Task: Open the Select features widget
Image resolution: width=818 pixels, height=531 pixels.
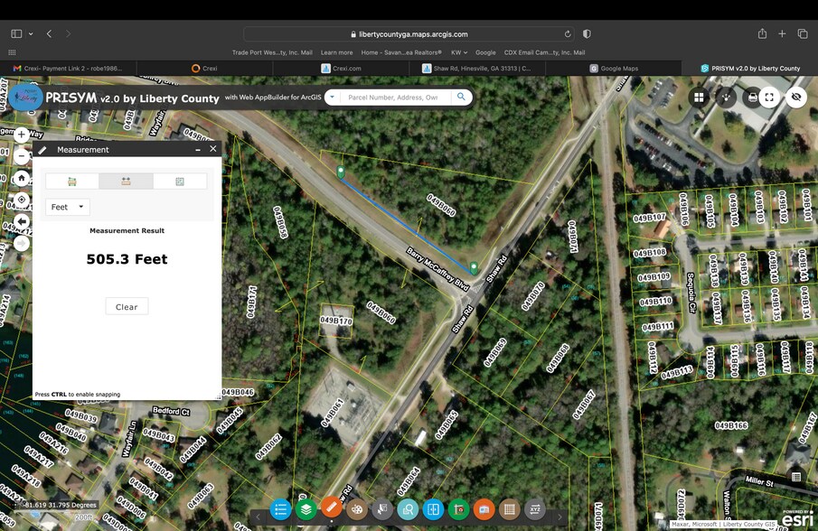Action: click(382, 509)
